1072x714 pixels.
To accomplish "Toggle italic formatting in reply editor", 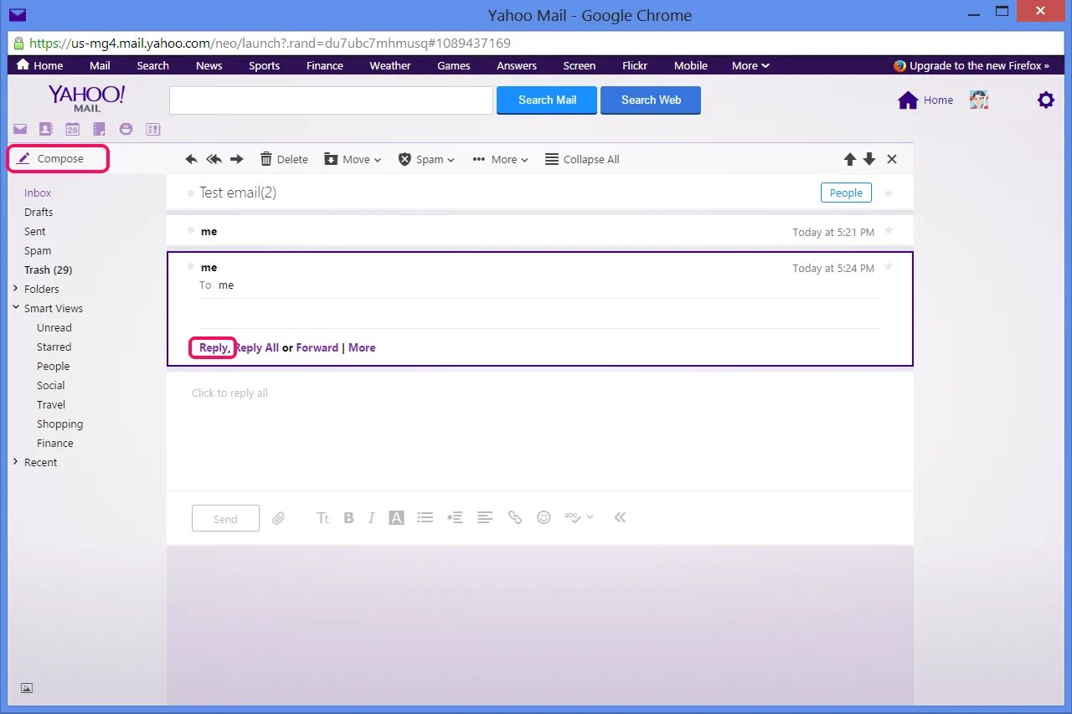I will tap(371, 518).
